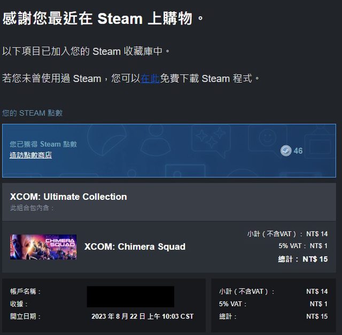Click the 5% VAT line in bottom summary
342x335 pixels.
[x=273, y=304]
